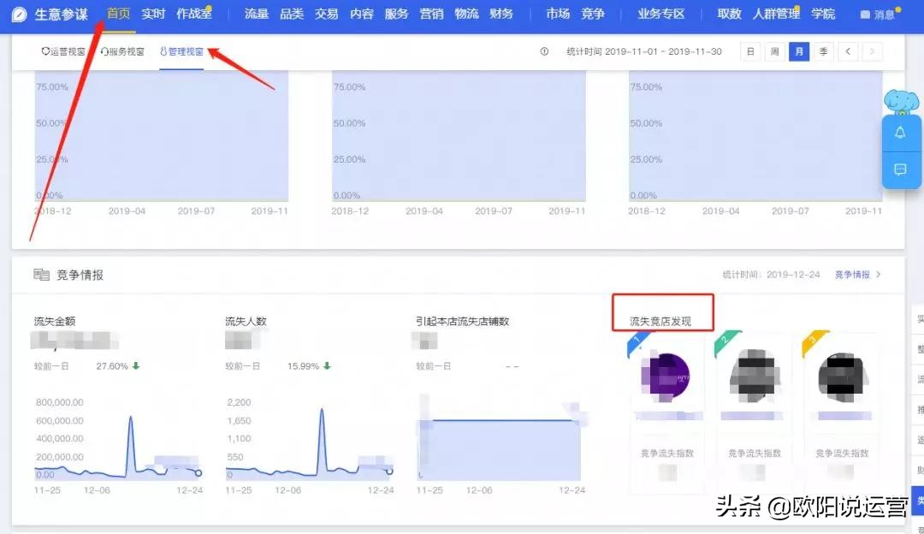This screenshot has width=924, height=534.
Task: Open the 学院 menu
Action: (x=823, y=14)
